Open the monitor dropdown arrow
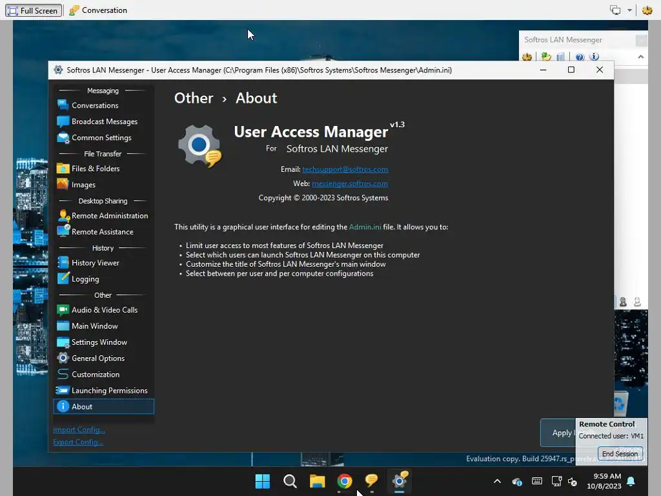The width and height of the screenshot is (661, 496). [629, 10]
